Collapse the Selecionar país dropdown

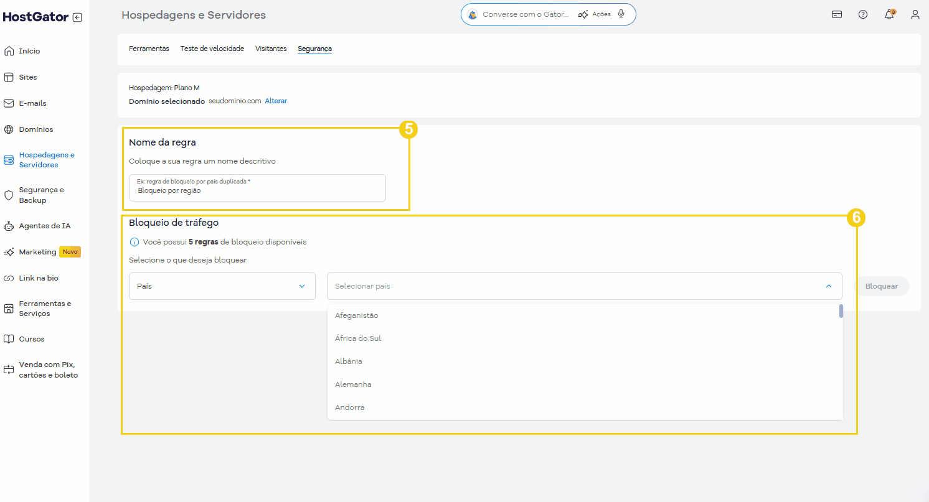pyautogui.click(x=829, y=286)
